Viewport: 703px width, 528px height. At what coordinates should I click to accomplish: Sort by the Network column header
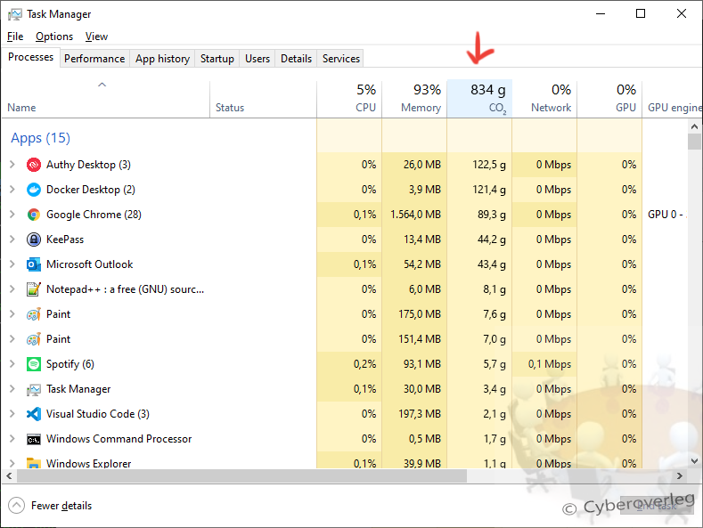pyautogui.click(x=544, y=99)
